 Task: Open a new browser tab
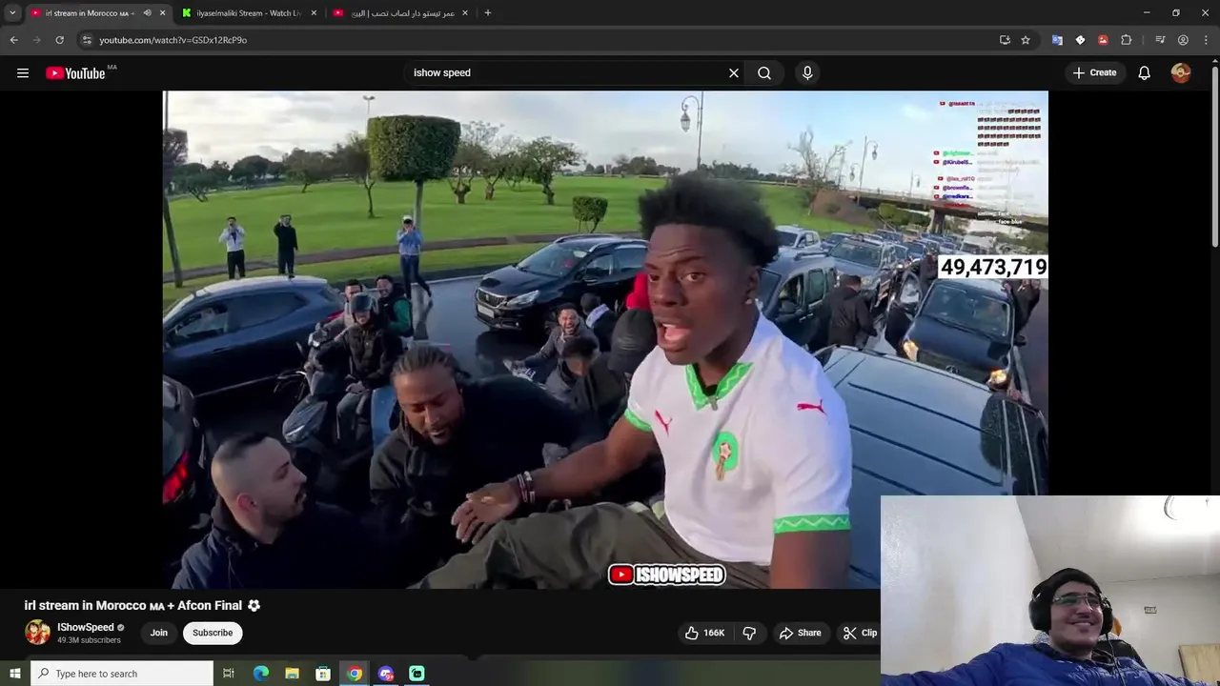pyautogui.click(x=488, y=13)
